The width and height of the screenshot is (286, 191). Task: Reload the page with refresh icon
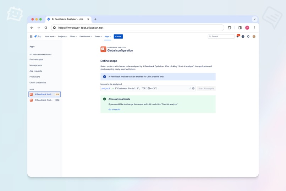pyautogui.click(x=46, y=28)
